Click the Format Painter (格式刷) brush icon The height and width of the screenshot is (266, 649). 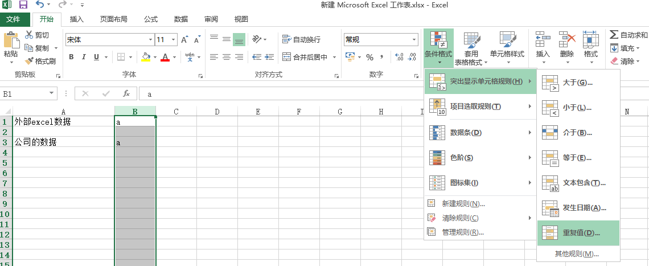(x=29, y=61)
